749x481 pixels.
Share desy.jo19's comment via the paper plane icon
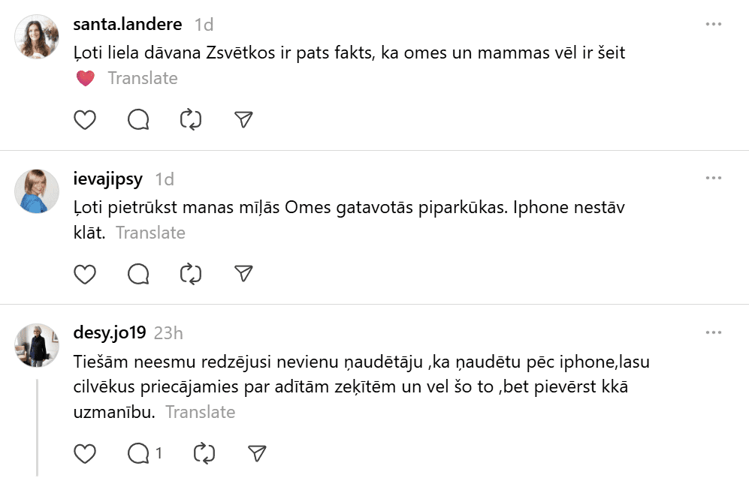[x=257, y=453]
